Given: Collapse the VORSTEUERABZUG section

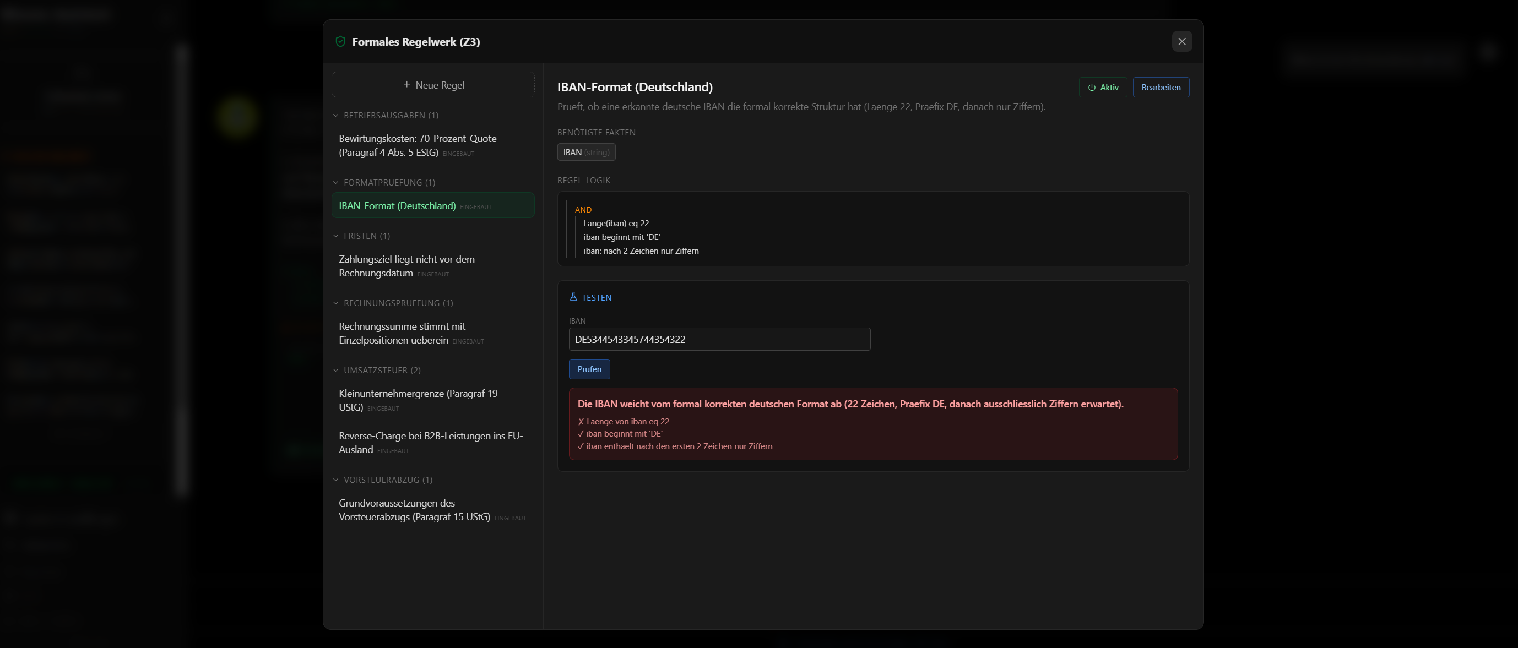Looking at the screenshot, I should pos(336,480).
